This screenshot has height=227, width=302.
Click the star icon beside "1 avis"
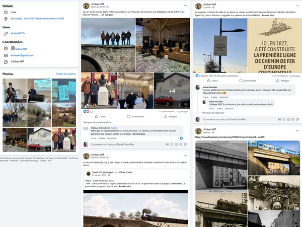[x=5, y=12]
